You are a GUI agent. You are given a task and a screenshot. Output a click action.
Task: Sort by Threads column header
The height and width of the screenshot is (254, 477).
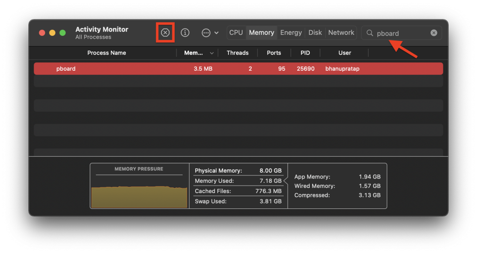tap(238, 53)
